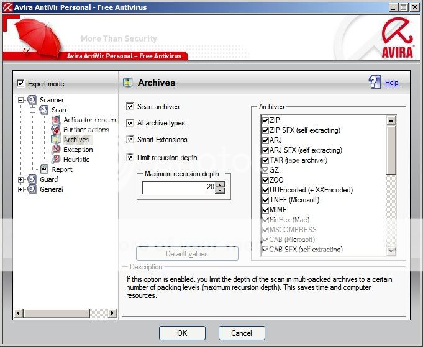Click the archives list scroll down arrow
This screenshot has width=423, height=347.
391,251
